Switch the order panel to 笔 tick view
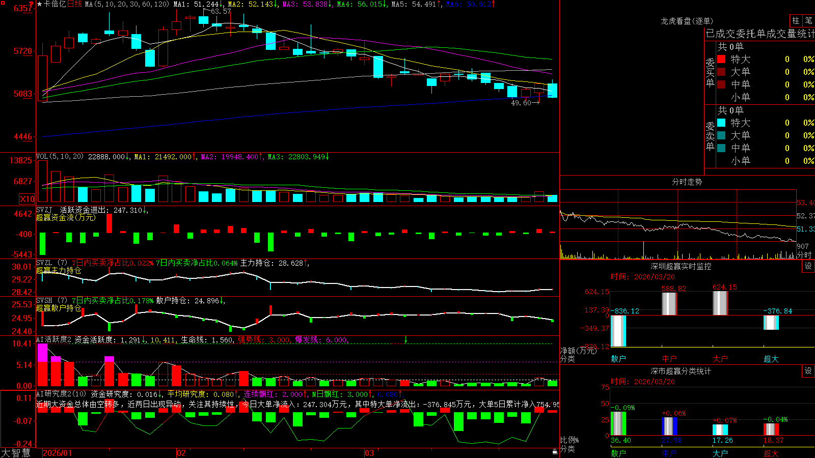The width and height of the screenshot is (815, 458). pos(809,20)
